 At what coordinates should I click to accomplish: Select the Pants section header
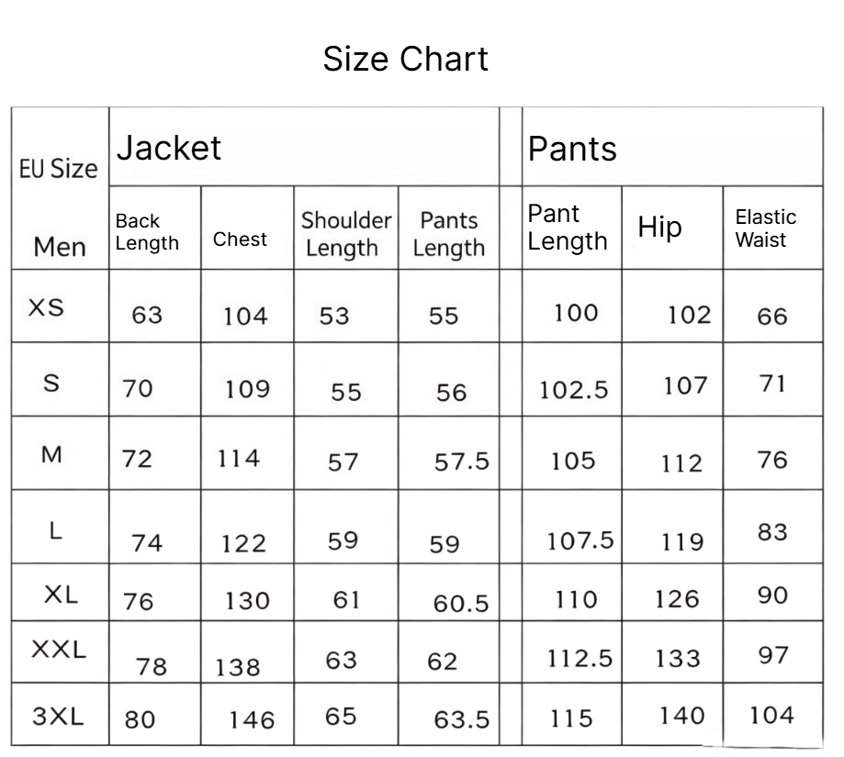(572, 149)
